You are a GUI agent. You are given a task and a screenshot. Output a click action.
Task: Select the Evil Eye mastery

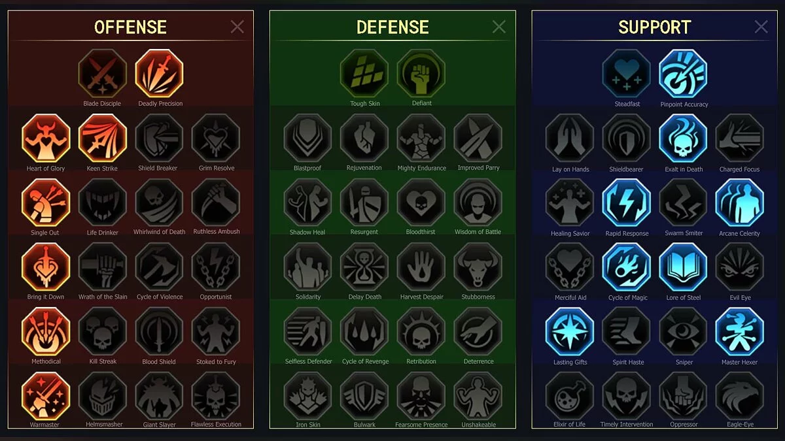coord(740,267)
